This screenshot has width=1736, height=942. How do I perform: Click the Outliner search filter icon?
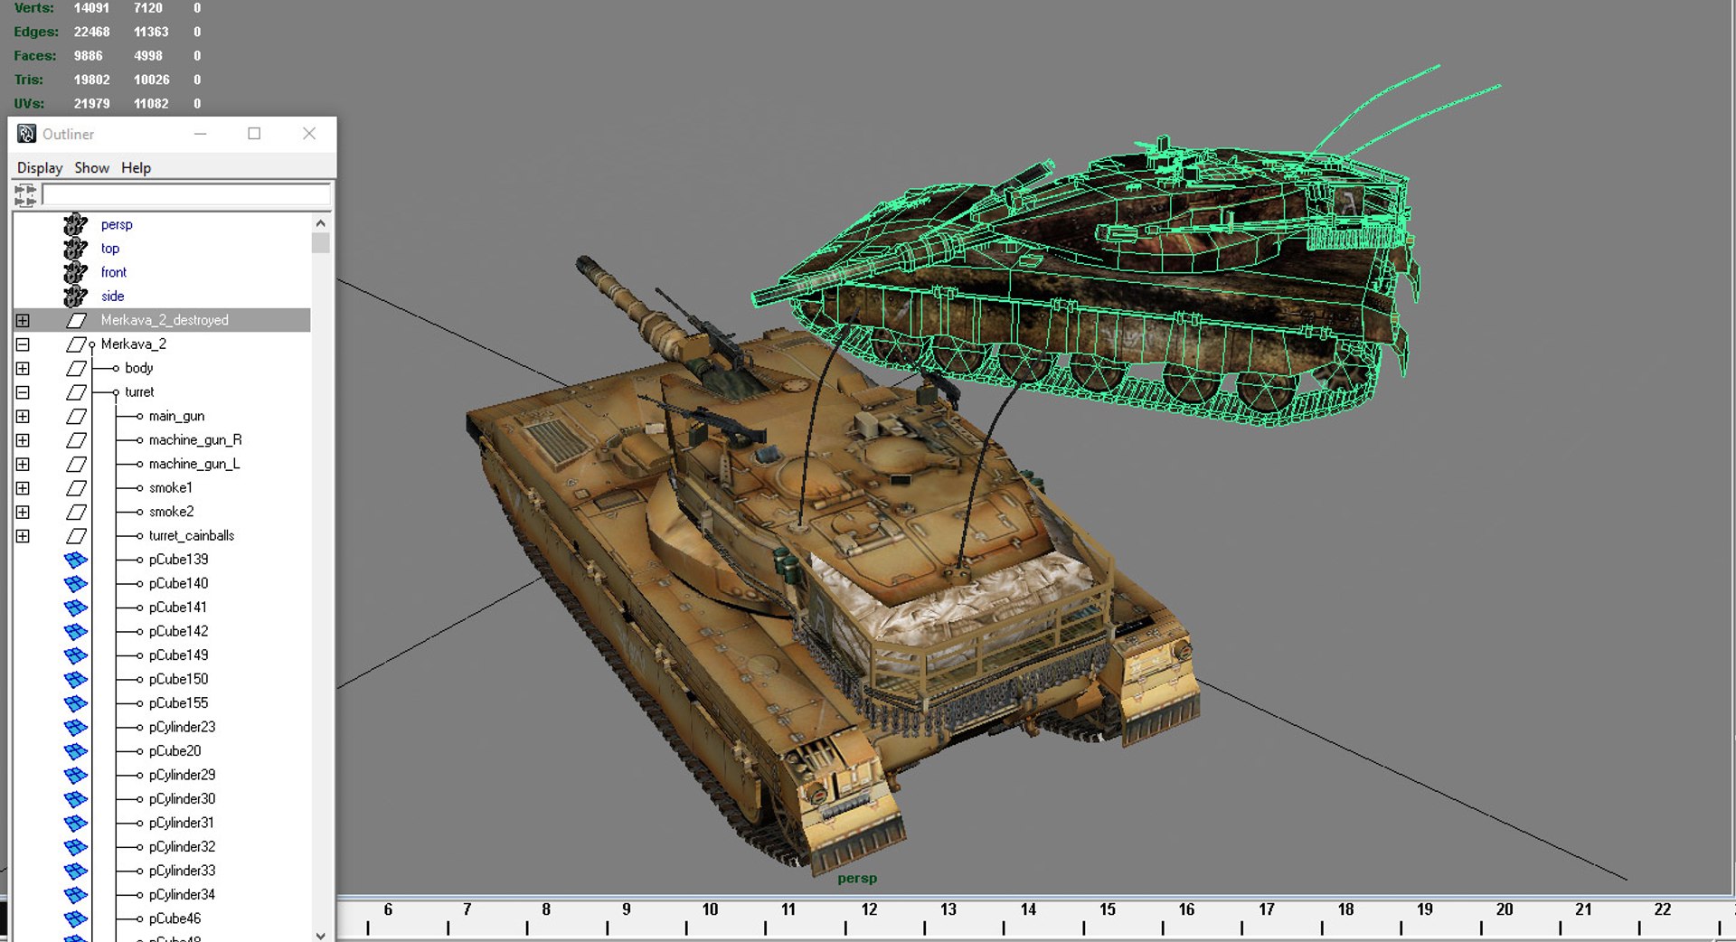(25, 194)
